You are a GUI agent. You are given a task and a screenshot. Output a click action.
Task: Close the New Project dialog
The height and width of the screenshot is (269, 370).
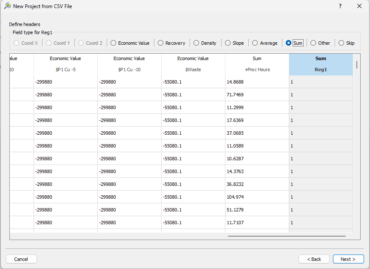pyautogui.click(x=359, y=6)
